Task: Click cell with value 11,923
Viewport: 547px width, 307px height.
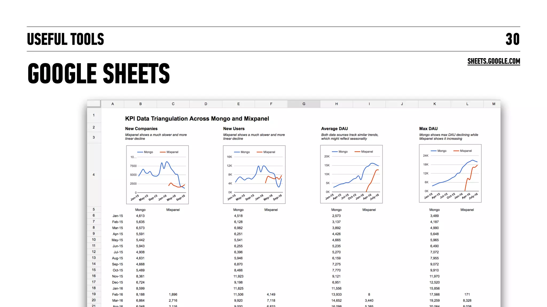Action: pyautogui.click(x=238, y=276)
